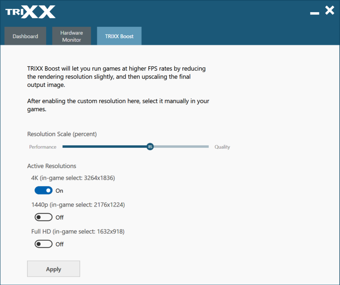Click the Full HD in-game select 1632x918 text

tap(78, 231)
